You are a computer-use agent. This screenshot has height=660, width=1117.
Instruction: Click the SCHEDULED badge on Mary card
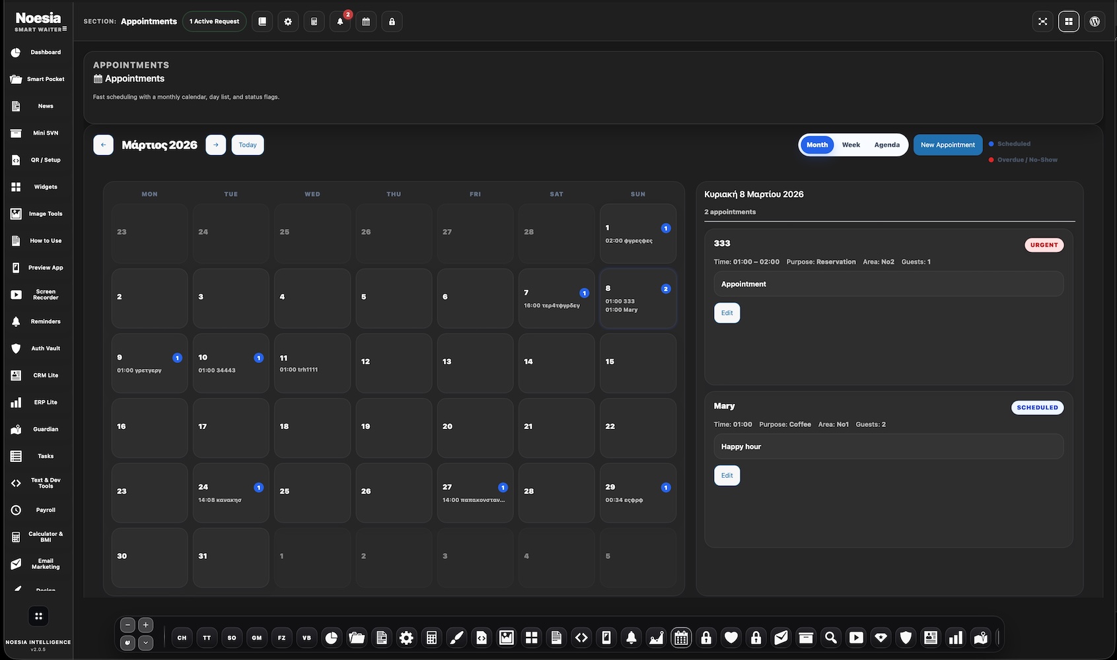1037,407
